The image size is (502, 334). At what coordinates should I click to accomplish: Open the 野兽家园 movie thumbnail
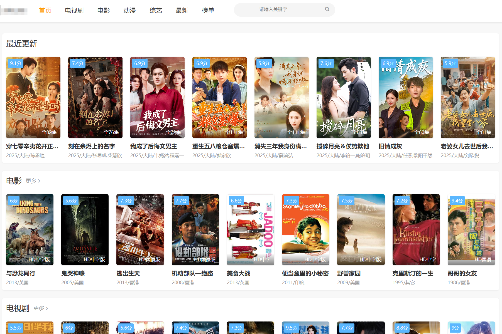[361, 229]
